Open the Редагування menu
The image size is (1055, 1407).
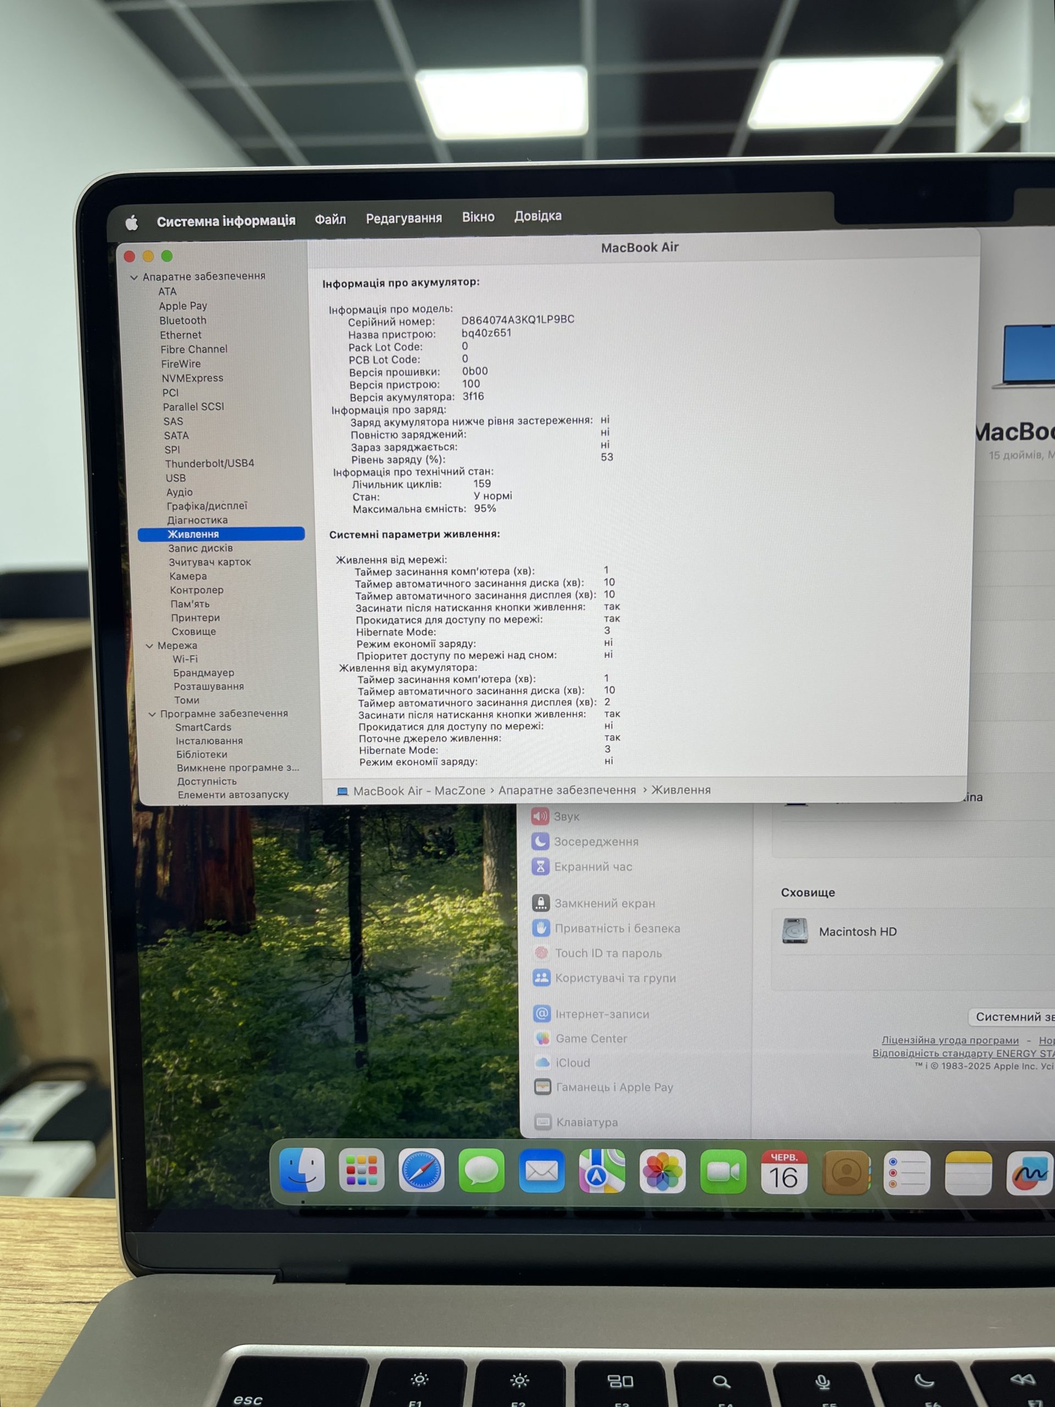click(x=404, y=218)
